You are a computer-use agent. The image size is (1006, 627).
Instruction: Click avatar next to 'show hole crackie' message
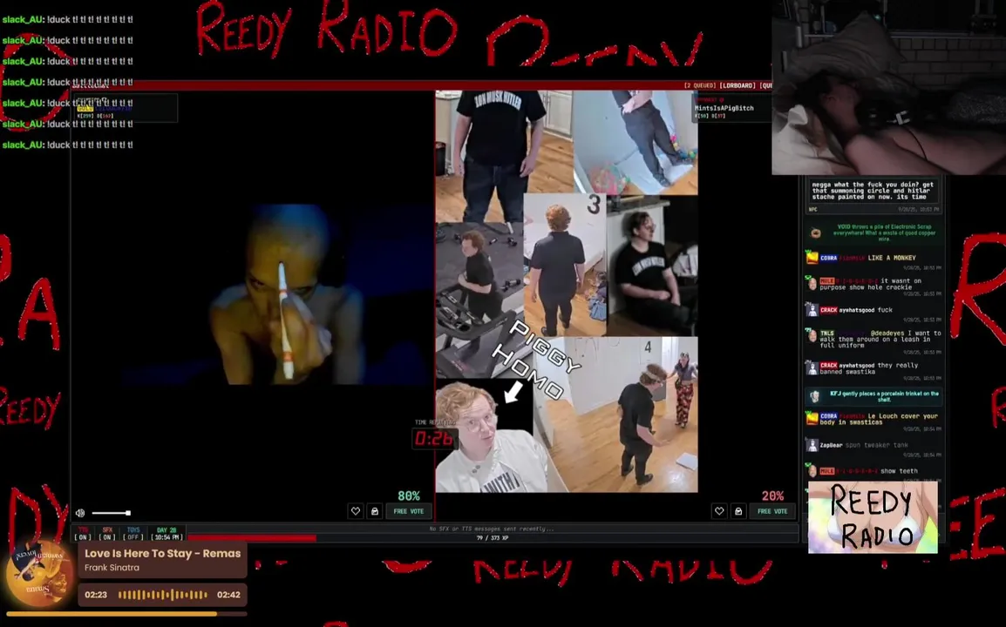pos(812,283)
